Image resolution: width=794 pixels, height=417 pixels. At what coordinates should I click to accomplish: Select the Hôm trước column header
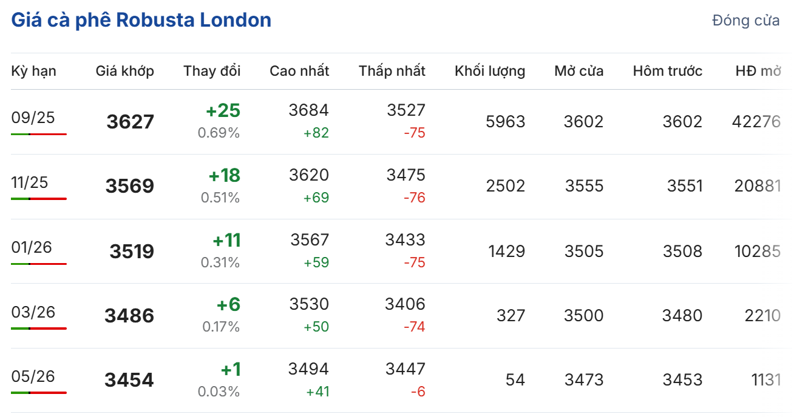point(667,71)
